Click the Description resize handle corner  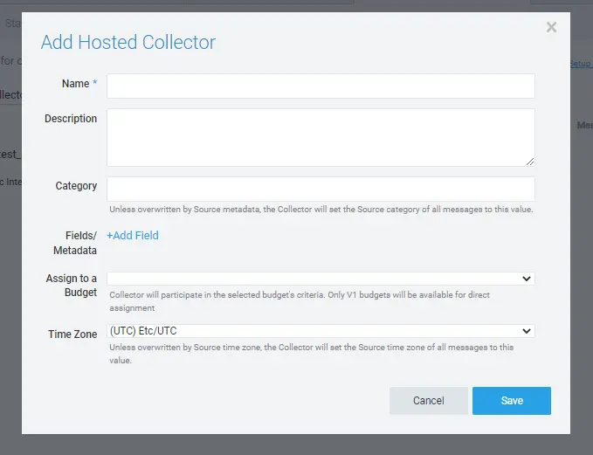529,161
